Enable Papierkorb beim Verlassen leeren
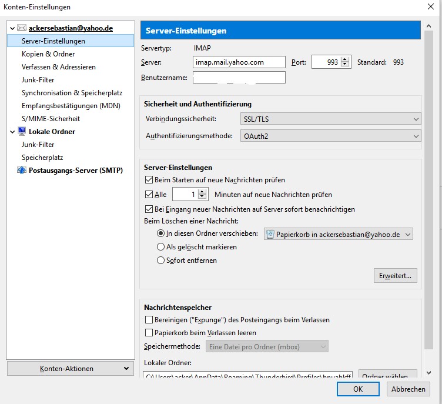 149,333
